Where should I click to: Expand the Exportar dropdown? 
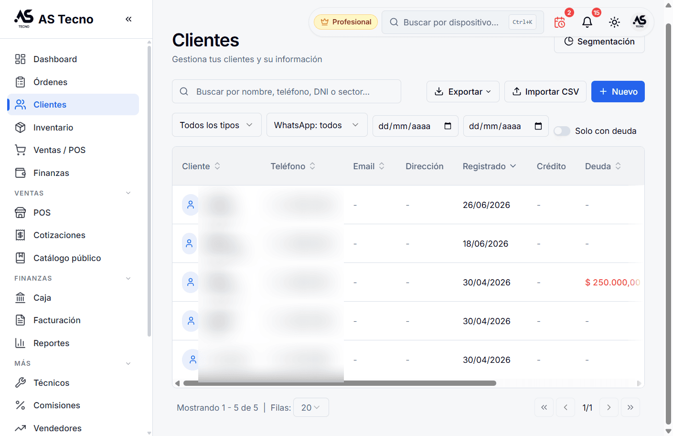(463, 91)
